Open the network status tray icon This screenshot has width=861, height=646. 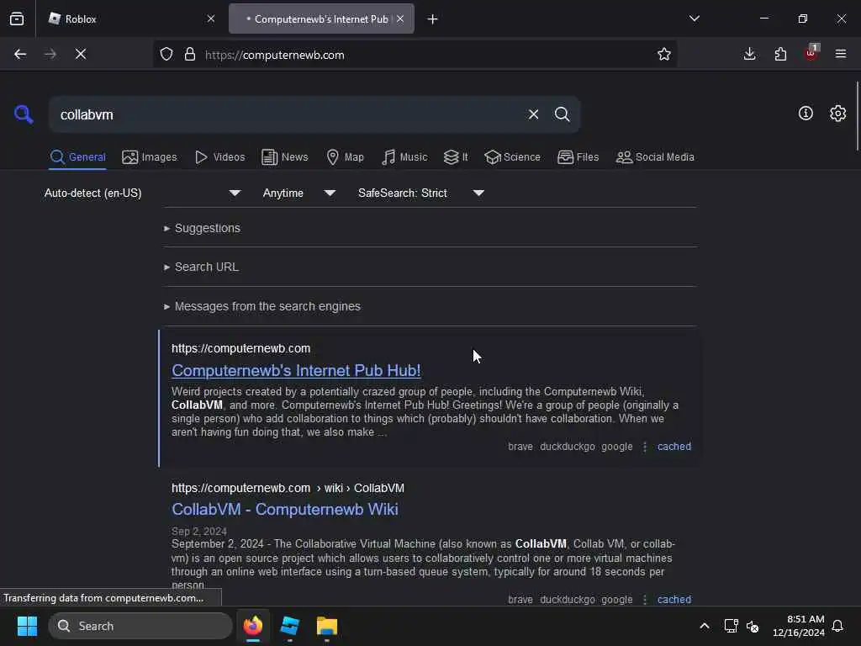pos(731,626)
